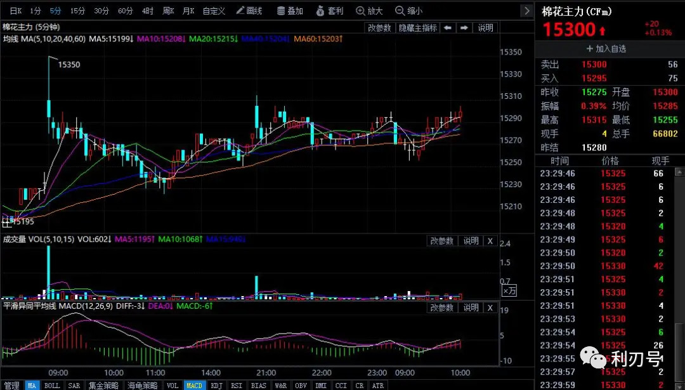Open the 叠加 overlay tool
This screenshot has height=390, width=685.
coord(290,11)
